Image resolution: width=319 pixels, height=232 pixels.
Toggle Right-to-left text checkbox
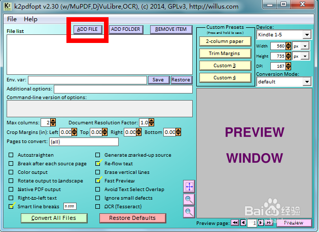[x=11, y=198]
